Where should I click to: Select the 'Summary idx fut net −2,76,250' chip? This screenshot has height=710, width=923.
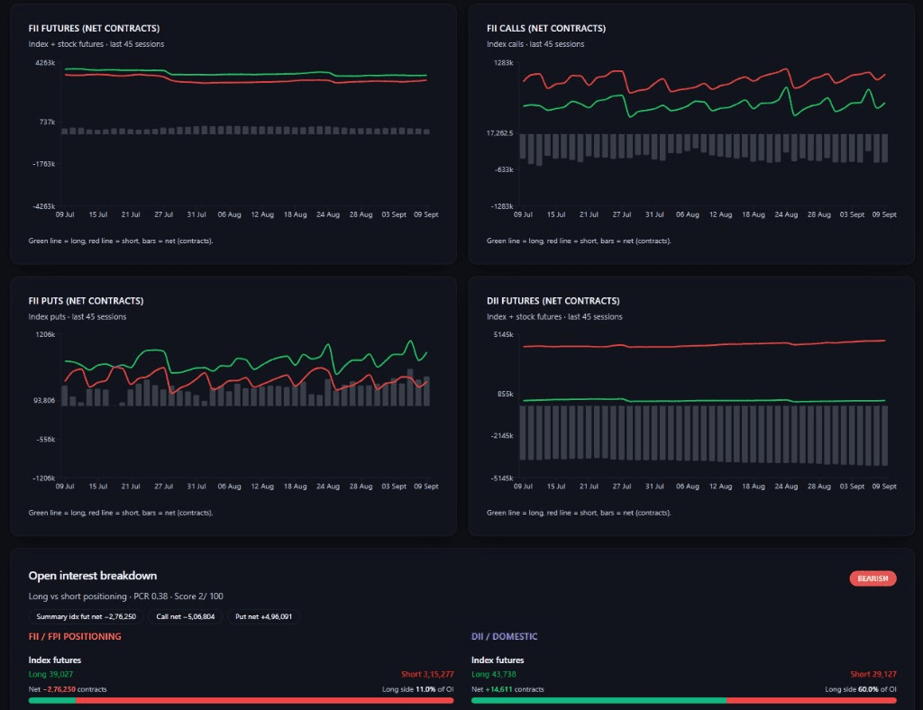pos(86,616)
